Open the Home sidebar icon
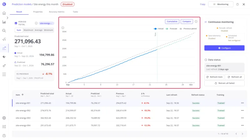Screen dimensions: 250x140 pyautogui.click(x=4, y=13)
